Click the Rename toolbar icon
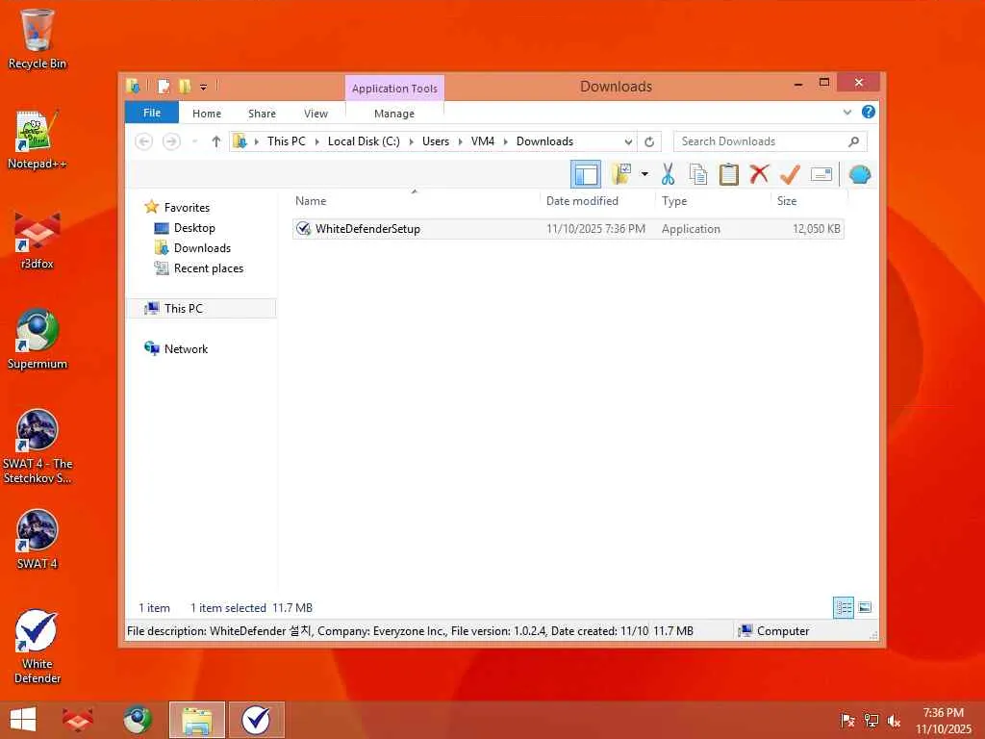The width and height of the screenshot is (985, 739). (821, 174)
